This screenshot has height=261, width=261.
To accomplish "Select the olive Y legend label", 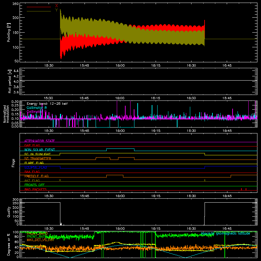I will pos(56,10).
